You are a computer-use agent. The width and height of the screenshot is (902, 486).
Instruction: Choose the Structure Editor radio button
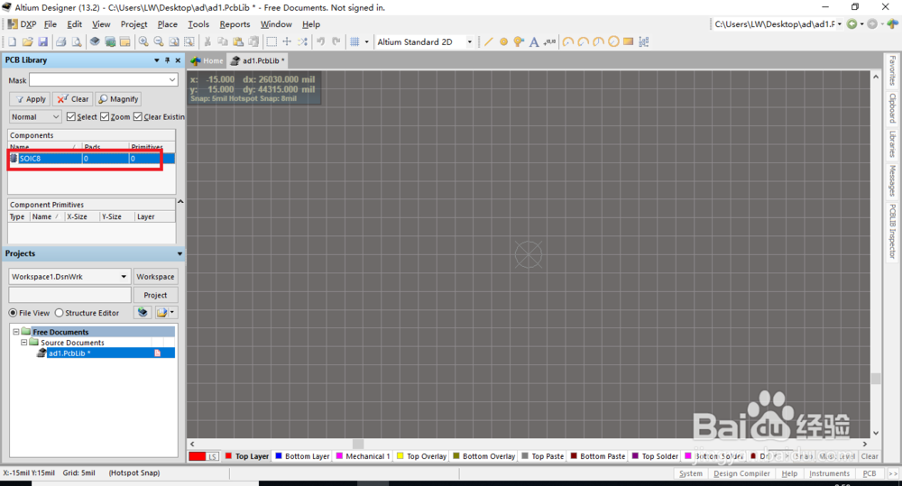(x=59, y=313)
